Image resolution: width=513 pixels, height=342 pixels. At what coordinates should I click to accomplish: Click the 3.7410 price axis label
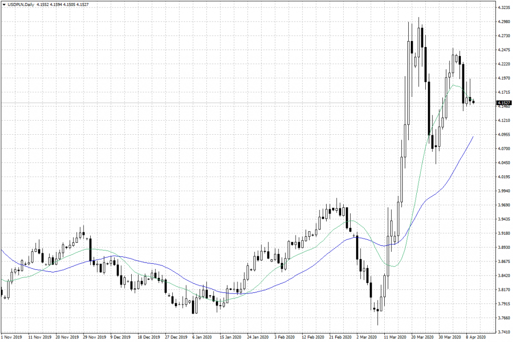click(x=503, y=332)
